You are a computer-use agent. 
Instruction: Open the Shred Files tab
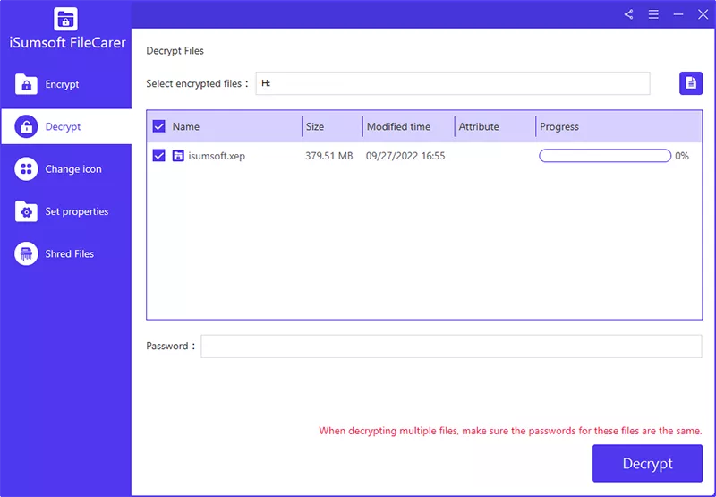click(x=69, y=254)
